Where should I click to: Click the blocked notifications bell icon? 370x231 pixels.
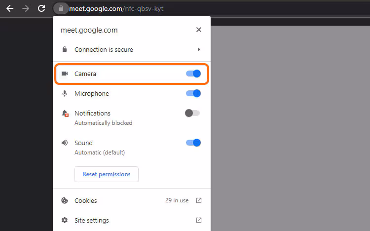pos(65,114)
